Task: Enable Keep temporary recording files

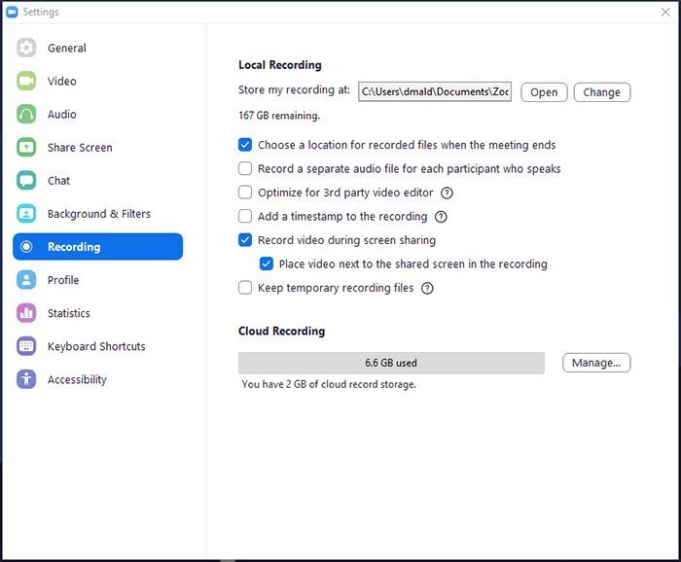Action: [245, 288]
